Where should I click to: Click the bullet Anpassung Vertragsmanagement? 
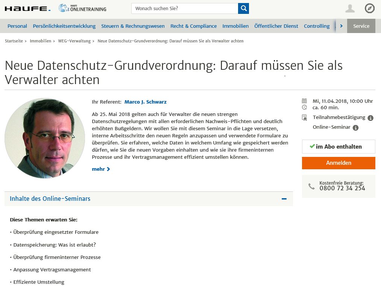(x=52, y=270)
